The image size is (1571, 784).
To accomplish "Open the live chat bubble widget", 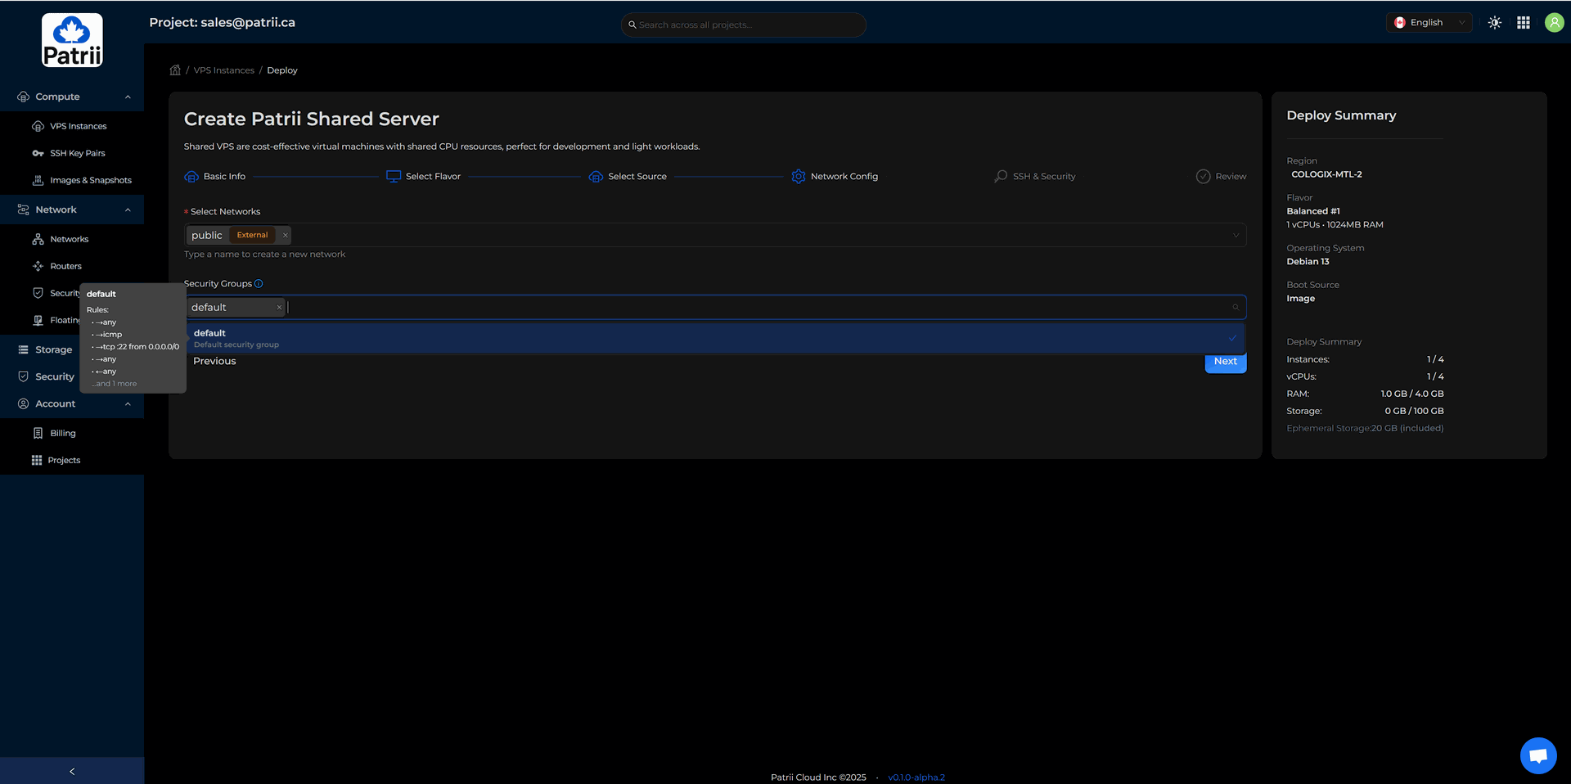I will [1537, 755].
